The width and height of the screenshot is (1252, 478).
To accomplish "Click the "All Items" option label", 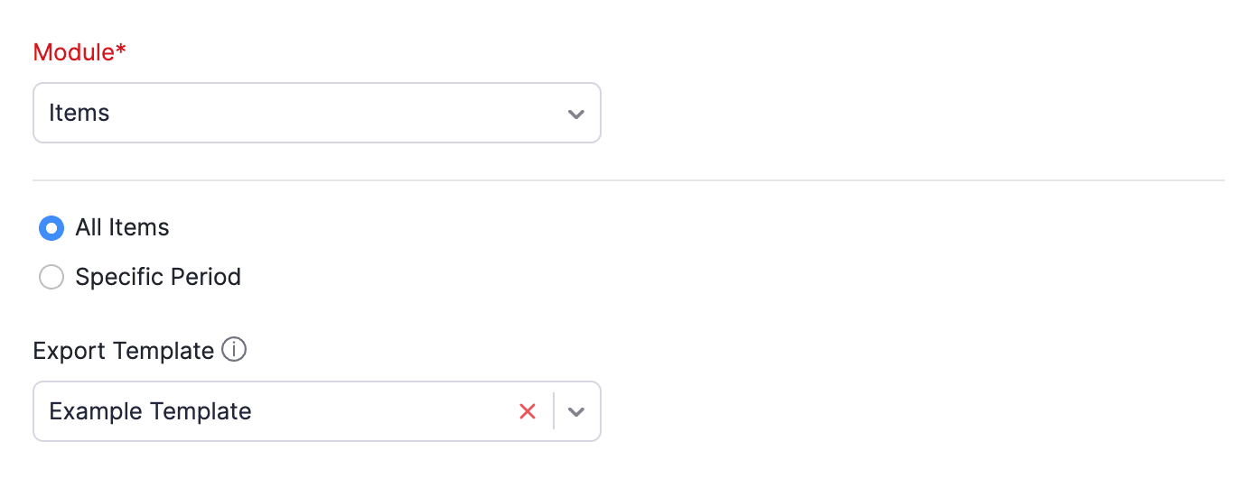I will click(122, 228).
